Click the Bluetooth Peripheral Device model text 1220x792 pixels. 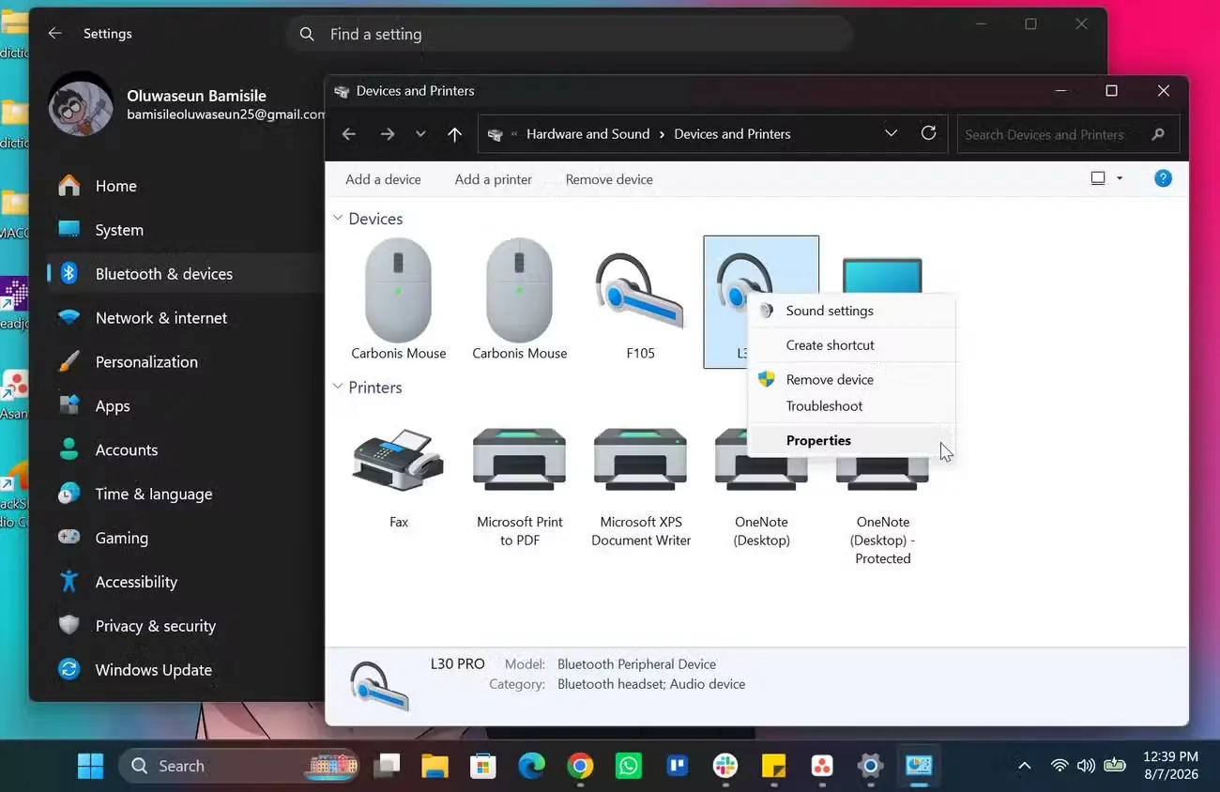pyautogui.click(x=636, y=664)
